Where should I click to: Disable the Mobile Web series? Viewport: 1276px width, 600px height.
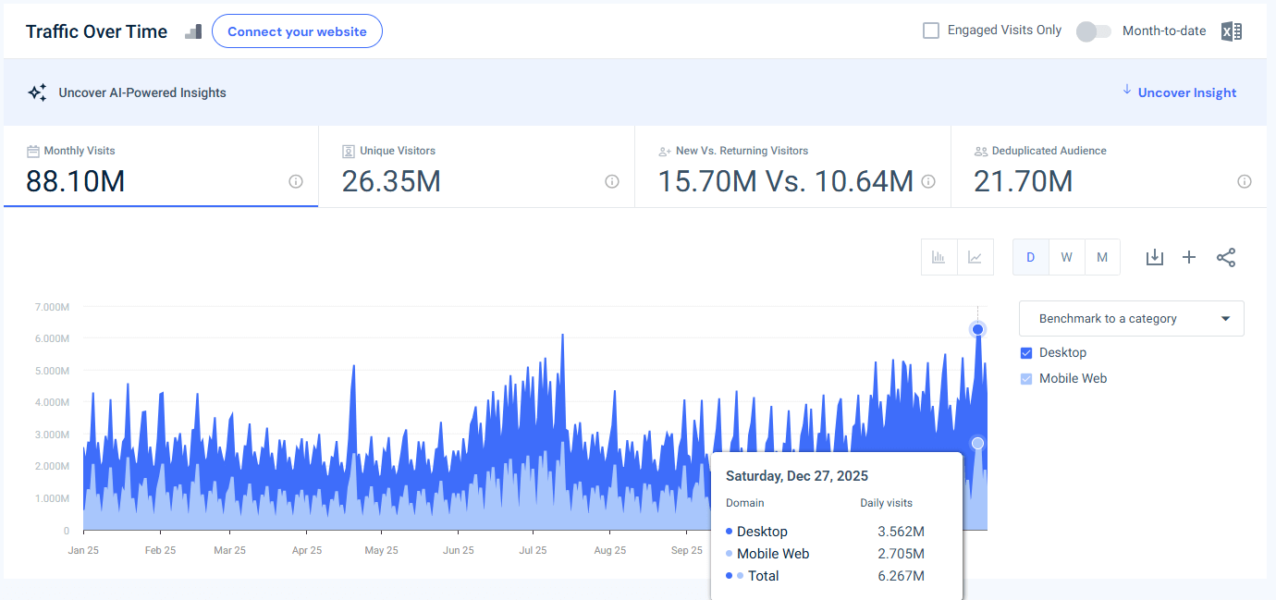(x=1025, y=378)
